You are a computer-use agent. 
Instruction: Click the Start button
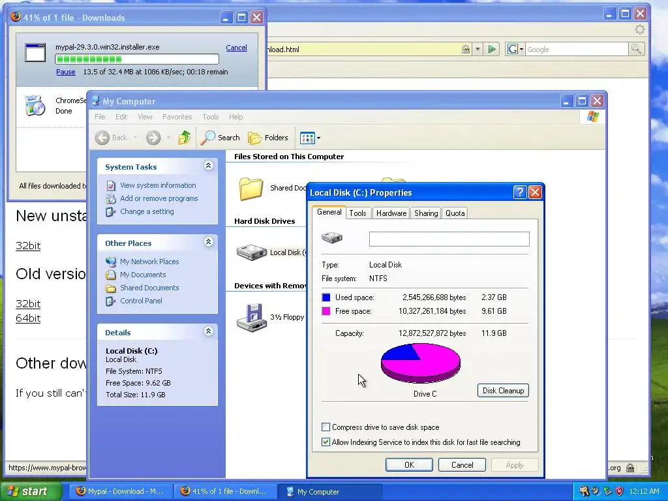(31, 492)
